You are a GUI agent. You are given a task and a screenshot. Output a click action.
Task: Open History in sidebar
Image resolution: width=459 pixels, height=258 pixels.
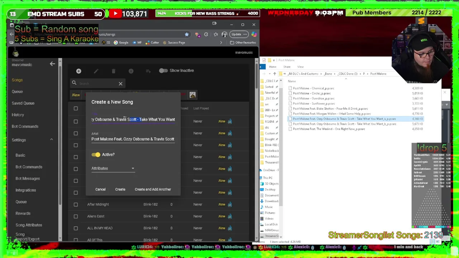pyautogui.click(x=18, y=115)
